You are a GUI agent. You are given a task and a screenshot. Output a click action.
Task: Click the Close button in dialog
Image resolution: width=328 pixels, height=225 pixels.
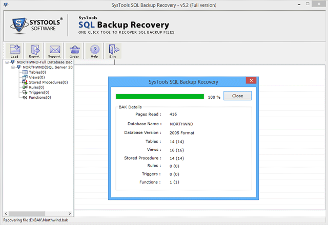click(237, 96)
